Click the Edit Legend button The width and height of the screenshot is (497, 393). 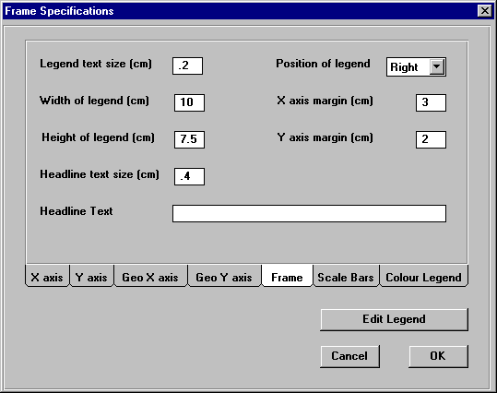394,319
